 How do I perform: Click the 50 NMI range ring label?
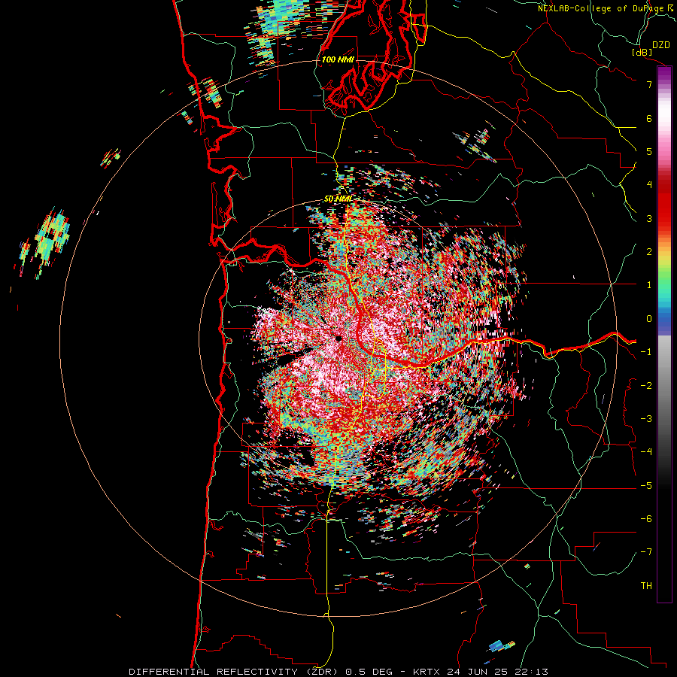pos(338,199)
